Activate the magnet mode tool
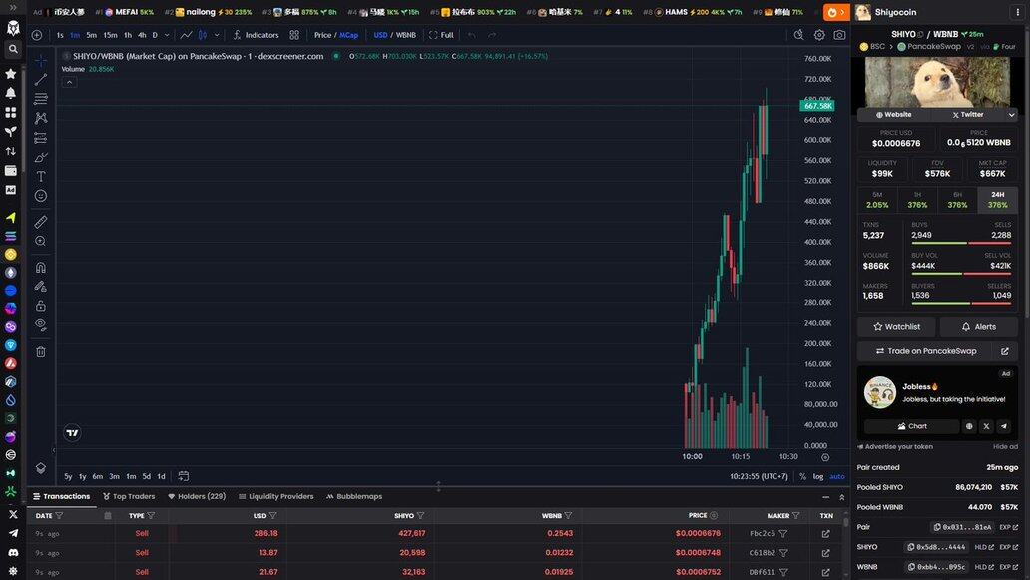1030x580 pixels. (41, 268)
